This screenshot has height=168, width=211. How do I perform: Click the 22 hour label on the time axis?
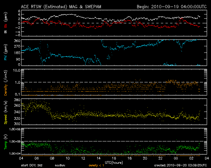tap(161, 158)
